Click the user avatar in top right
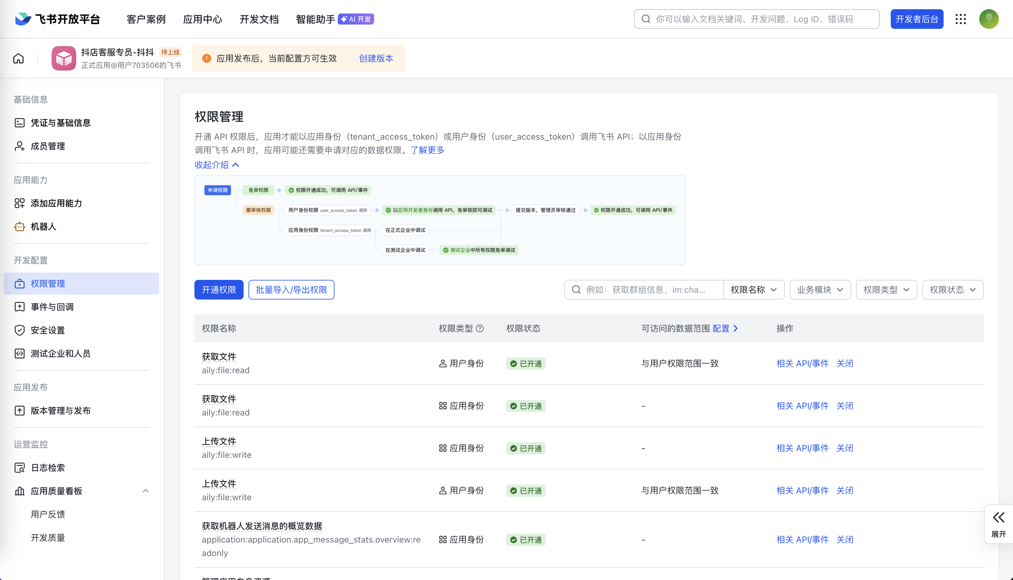 [x=988, y=19]
